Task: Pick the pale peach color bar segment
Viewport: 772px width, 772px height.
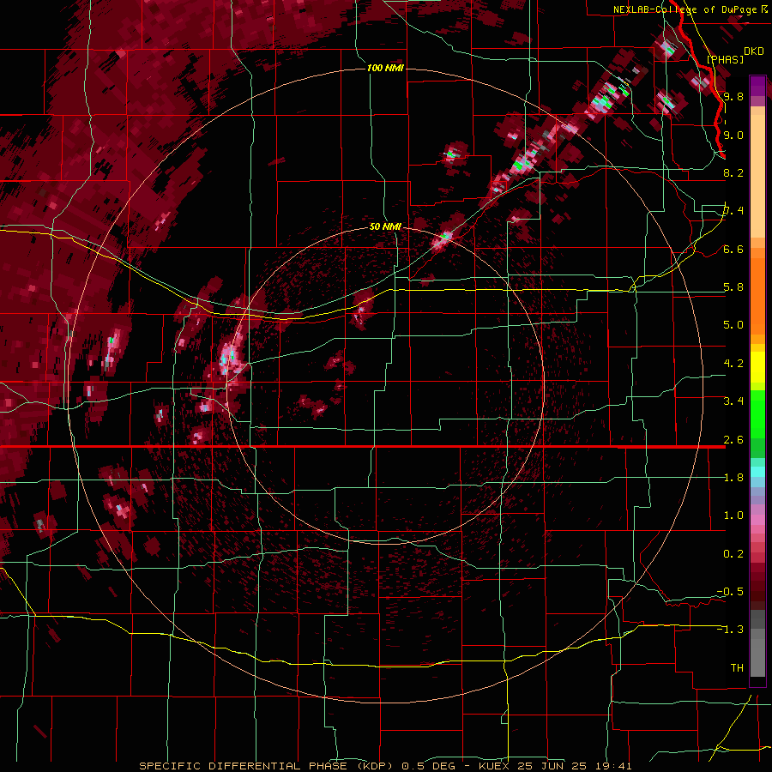Action: [757, 178]
